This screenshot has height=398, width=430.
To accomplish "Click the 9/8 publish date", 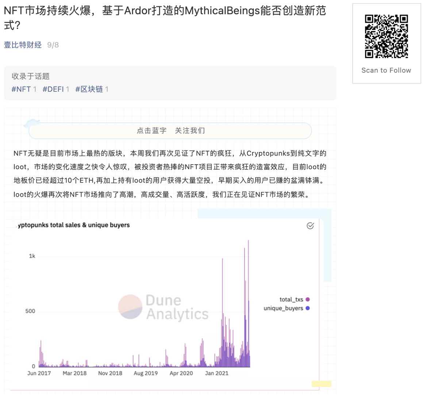I will pyautogui.click(x=53, y=45).
